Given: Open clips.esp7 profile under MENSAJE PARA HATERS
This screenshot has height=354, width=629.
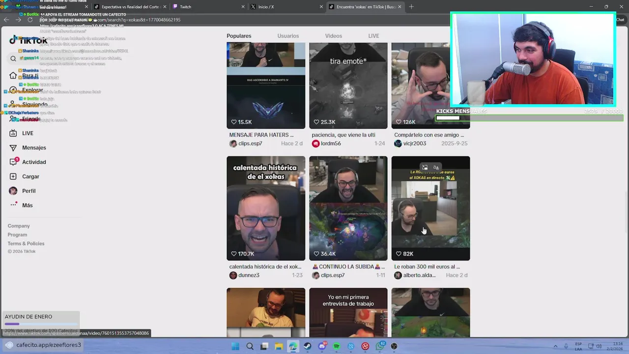Looking at the screenshot, I should pyautogui.click(x=250, y=144).
